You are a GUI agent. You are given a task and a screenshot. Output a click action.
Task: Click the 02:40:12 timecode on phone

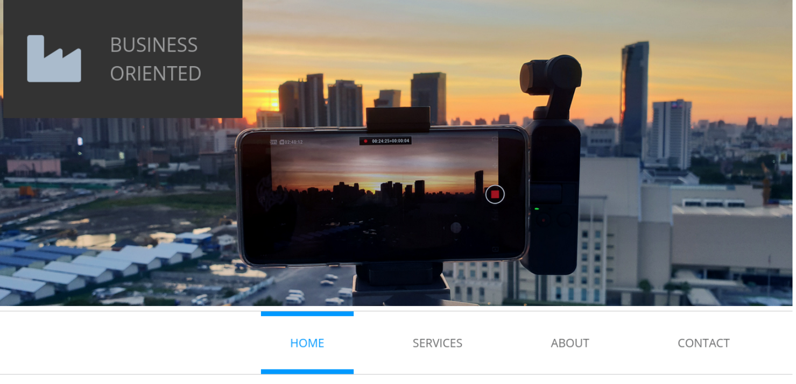(x=293, y=142)
